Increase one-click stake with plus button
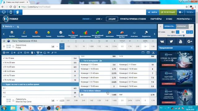Screen dimensions: 198x111 [x=188, y=32]
